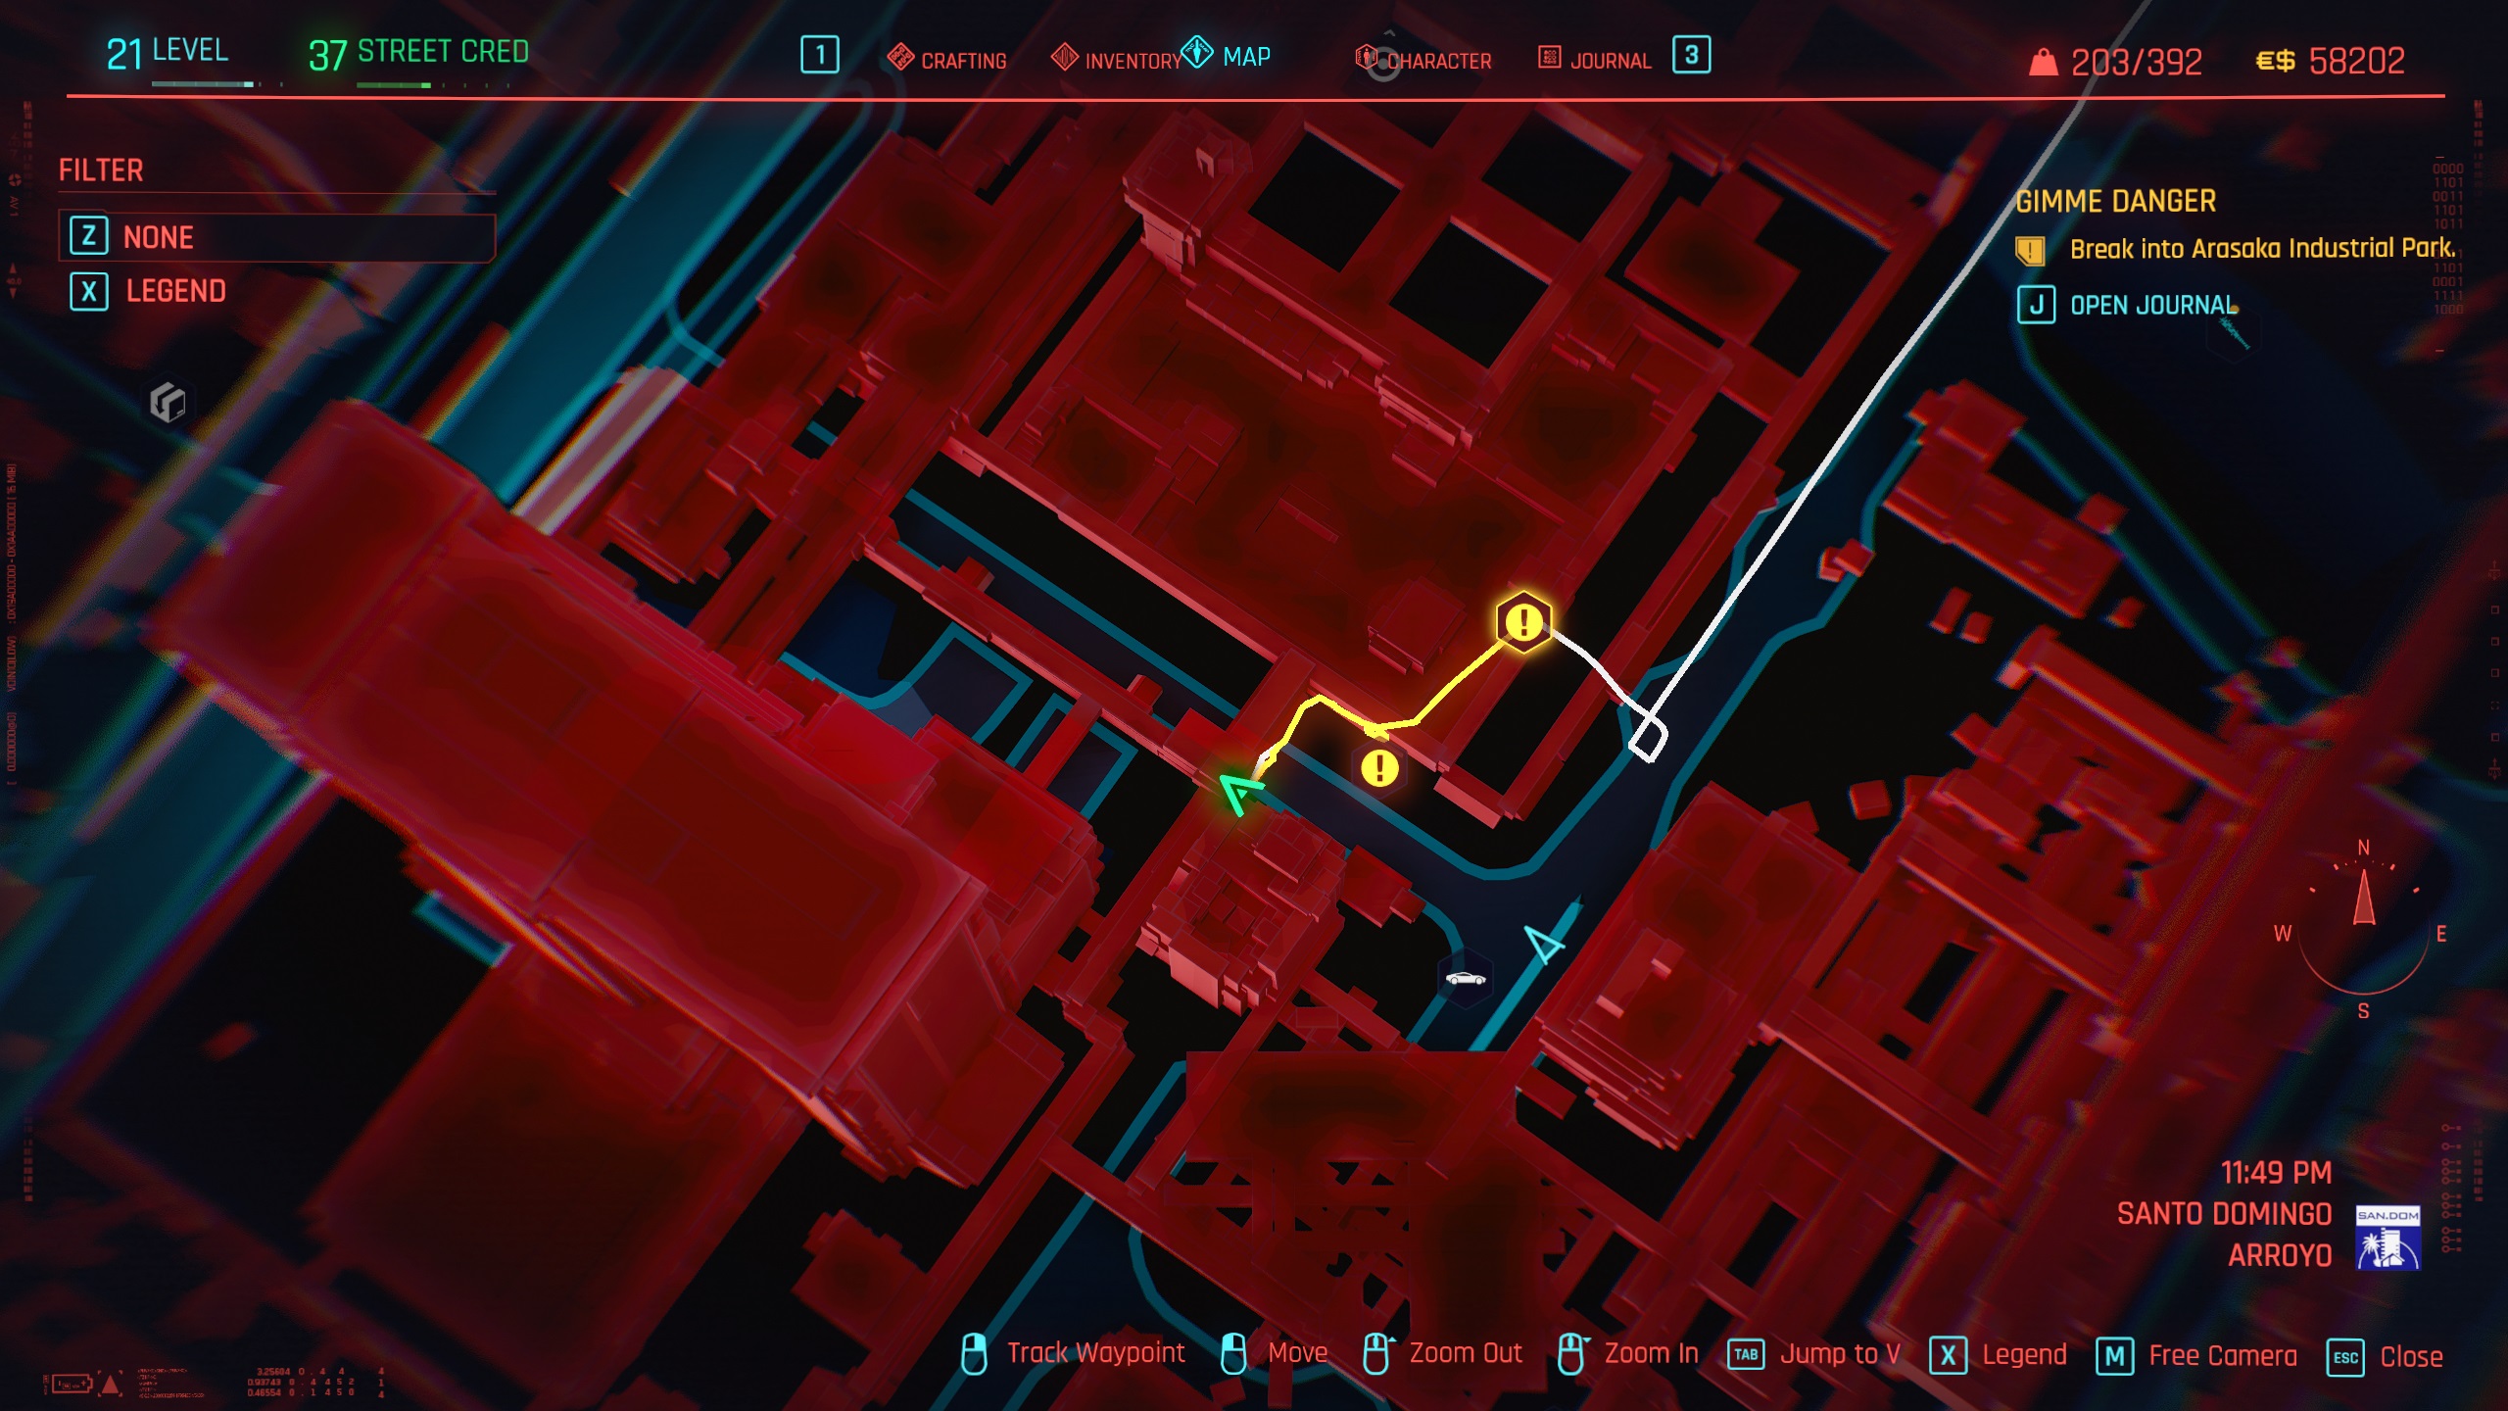Viewport: 2508px width, 1411px height.
Task: Open the Character tab
Action: 1423,59
